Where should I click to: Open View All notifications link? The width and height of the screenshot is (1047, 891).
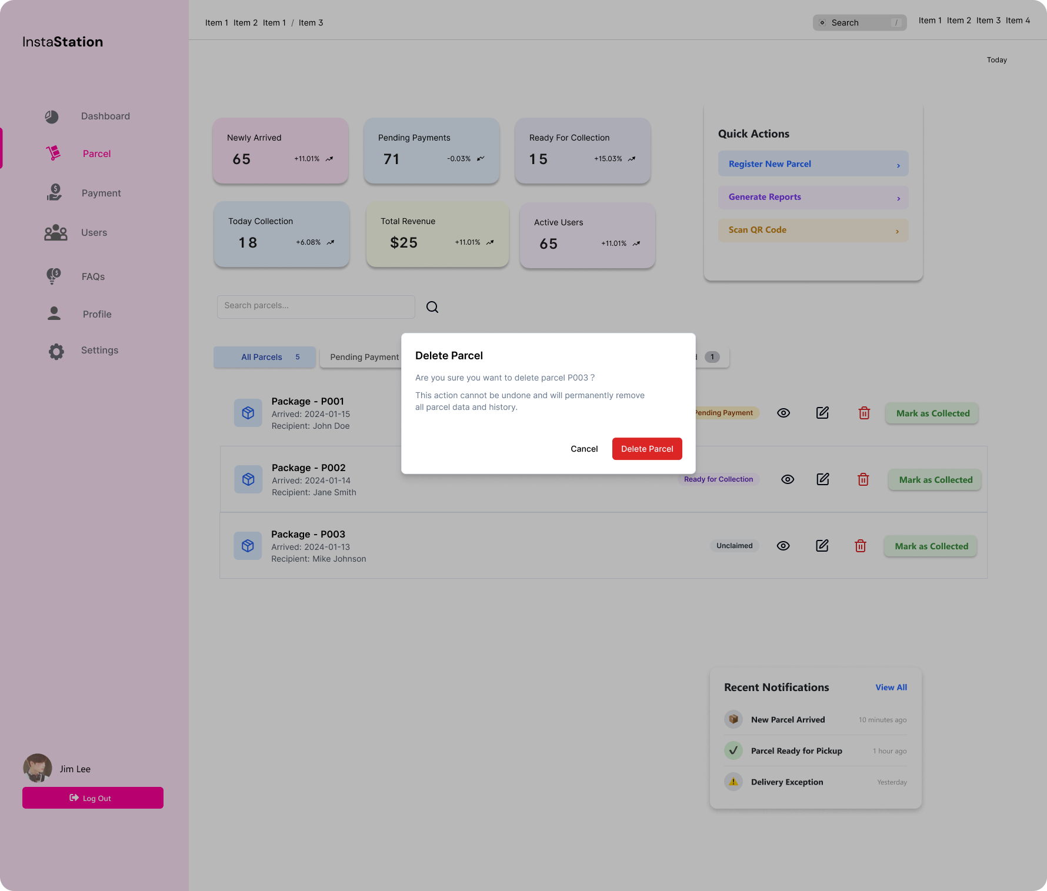[x=891, y=688]
